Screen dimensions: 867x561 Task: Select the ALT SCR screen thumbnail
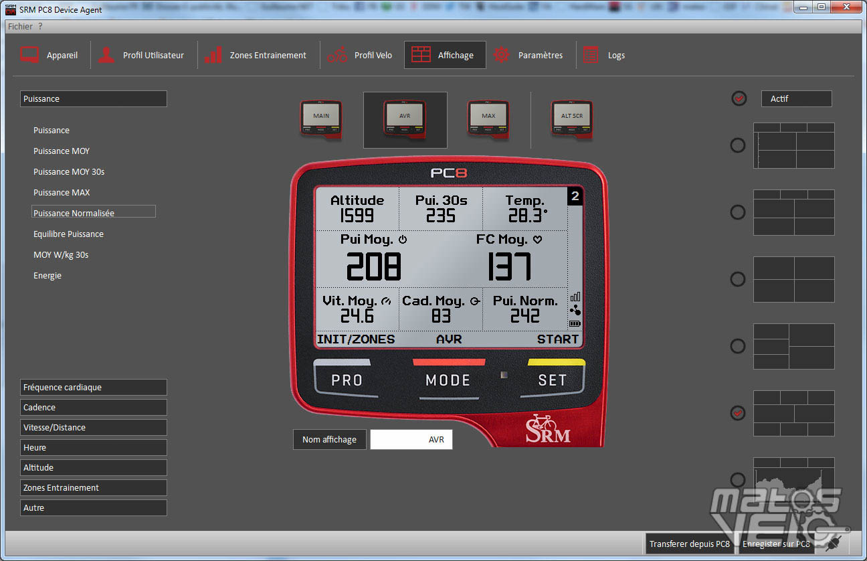point(572,120)
